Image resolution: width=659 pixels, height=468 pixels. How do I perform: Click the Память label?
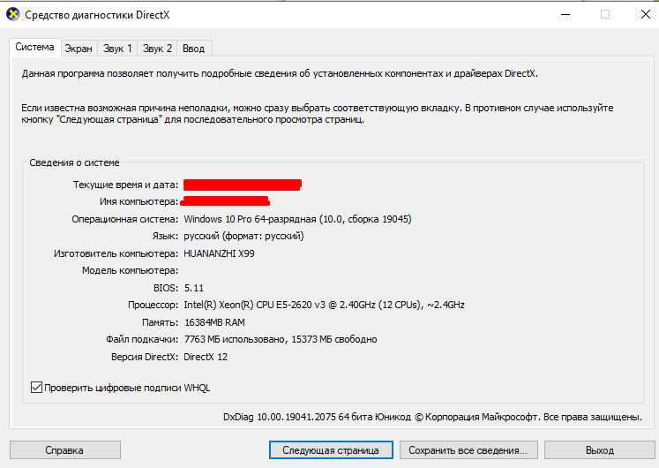click(x=161, y=322)
